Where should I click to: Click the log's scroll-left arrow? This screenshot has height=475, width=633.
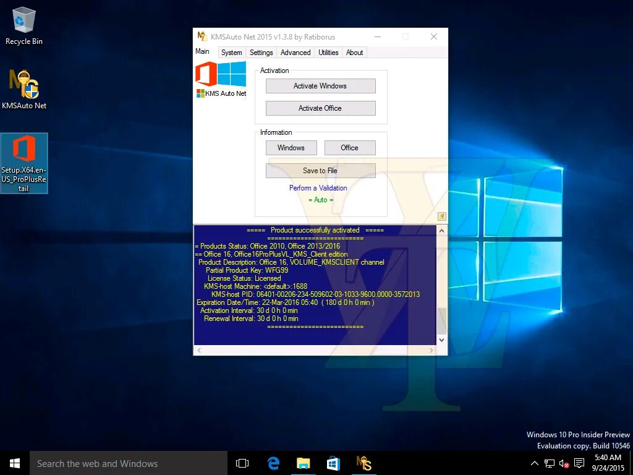[x=198, y=350]
